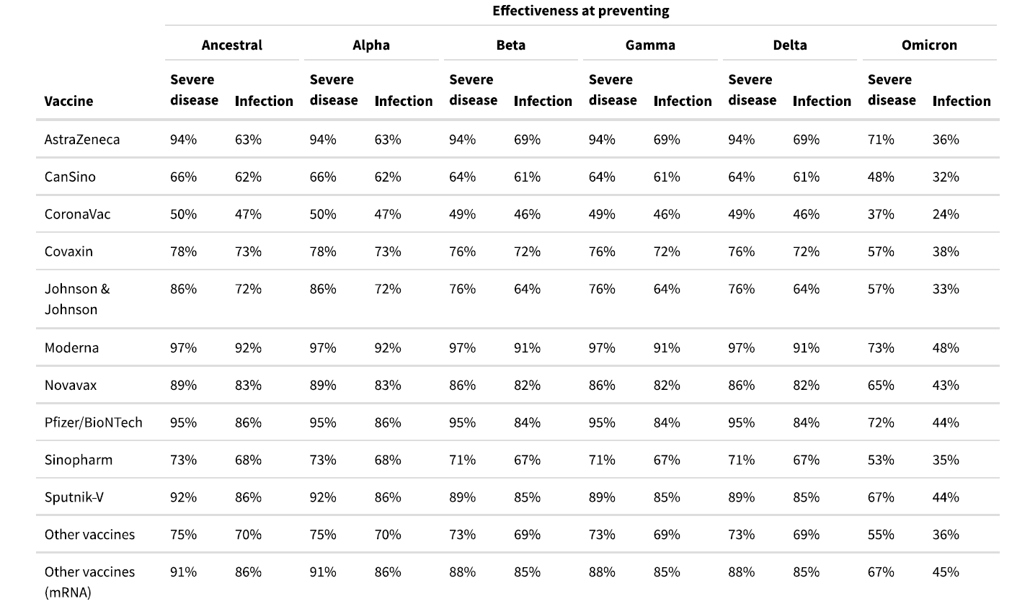Viewport: 1012px width, 609px height.
Task: Select the Omicron variant header
Action: [930, 45]
